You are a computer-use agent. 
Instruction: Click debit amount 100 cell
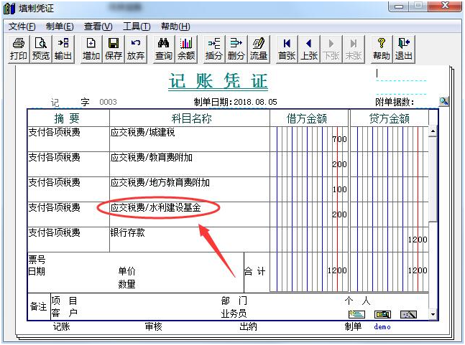[x=309, y=189]
